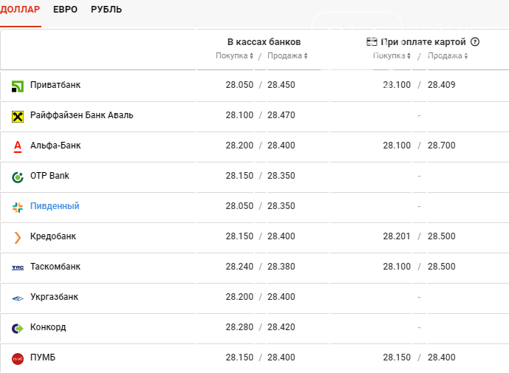The width and height of the screenshot is (509, 373).
Task: Click the Укргазбанк bank name
Action: tap(54, 297)
